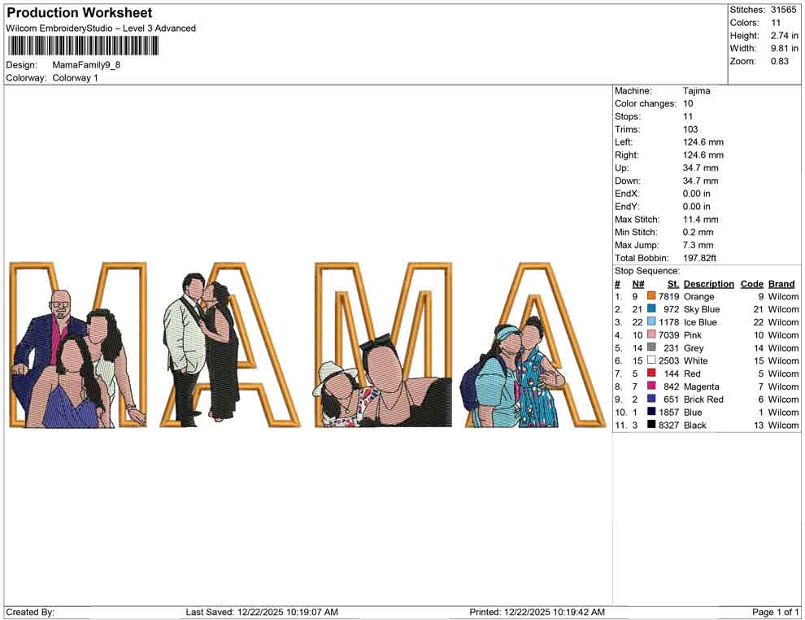Click the Zoom value 0.83
Viewport: 805px width, 620px height.
(x=779, y=61)
